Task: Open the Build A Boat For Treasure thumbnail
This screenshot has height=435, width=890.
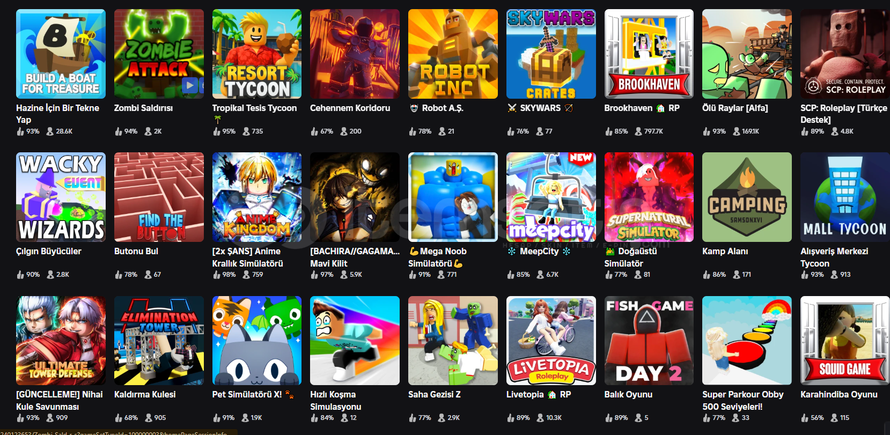Action: click(61, 54)
